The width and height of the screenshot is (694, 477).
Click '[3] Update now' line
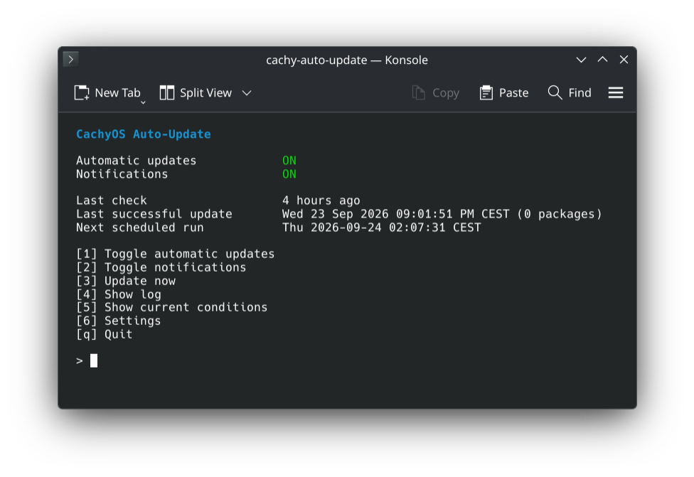click(126, 281)
